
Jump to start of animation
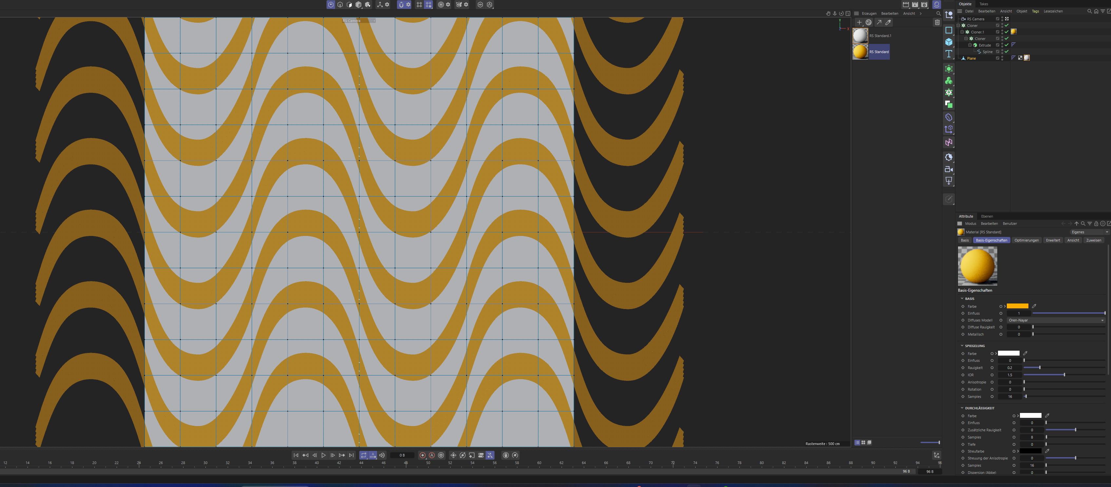pos(296,455)
